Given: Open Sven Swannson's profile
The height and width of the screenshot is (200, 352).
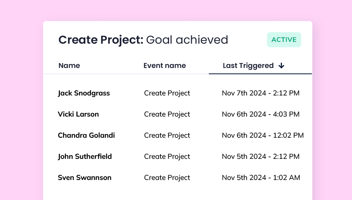Looking at the screenshot, I should click(x=84, y=177).
